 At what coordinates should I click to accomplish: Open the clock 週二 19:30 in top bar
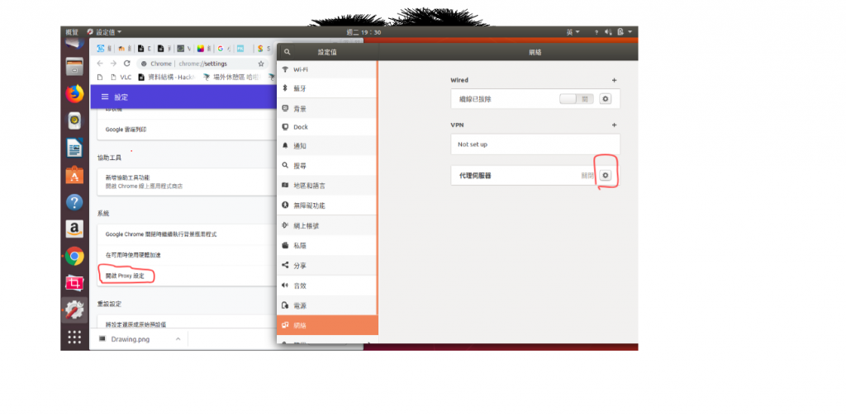pos(364,32)
